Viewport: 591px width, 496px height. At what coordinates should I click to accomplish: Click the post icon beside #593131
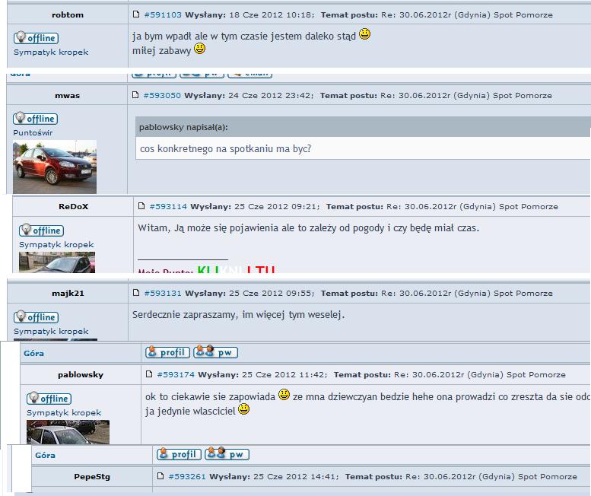pyautogui.click(x=137, y=293)
